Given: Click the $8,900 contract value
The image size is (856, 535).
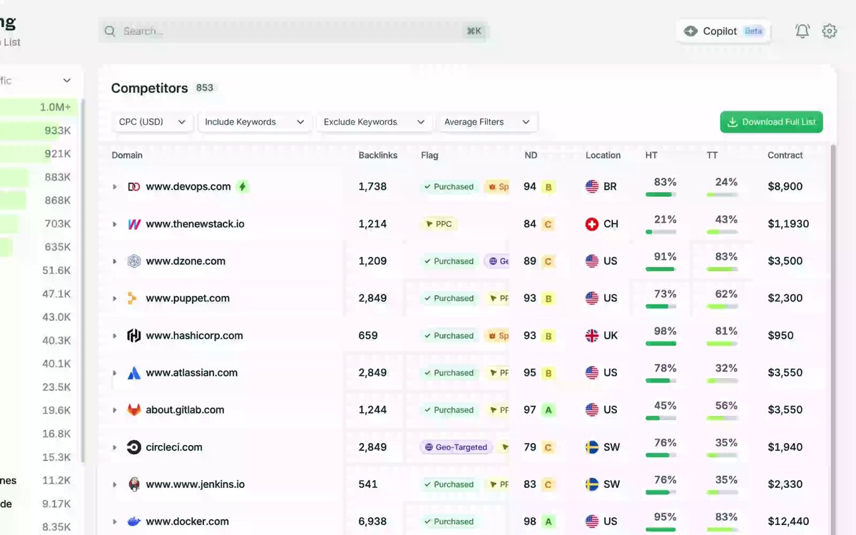Looking at the screenshot, I should coord(785,187).
